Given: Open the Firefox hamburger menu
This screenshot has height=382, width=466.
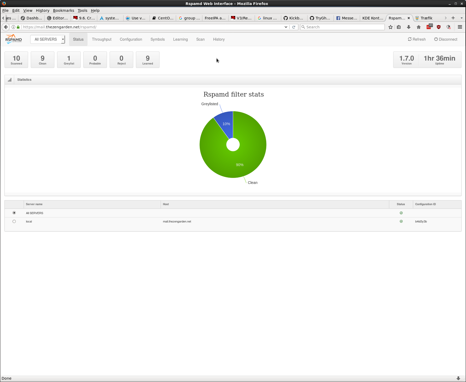Looking at the screenshot, I should (460, 27).
